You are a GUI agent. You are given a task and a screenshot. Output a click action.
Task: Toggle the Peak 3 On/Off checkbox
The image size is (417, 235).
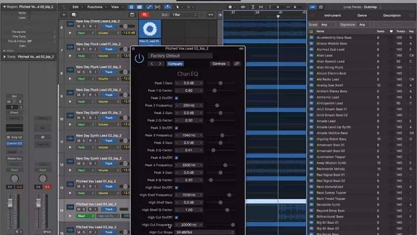click(x=177, y=128)
